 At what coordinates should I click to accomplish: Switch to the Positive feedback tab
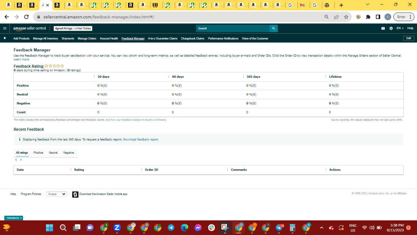click(38, 152)
